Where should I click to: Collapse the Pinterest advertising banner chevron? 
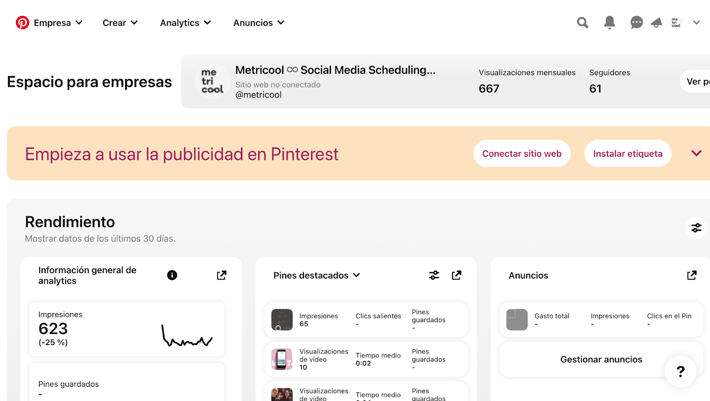(696, 153)
